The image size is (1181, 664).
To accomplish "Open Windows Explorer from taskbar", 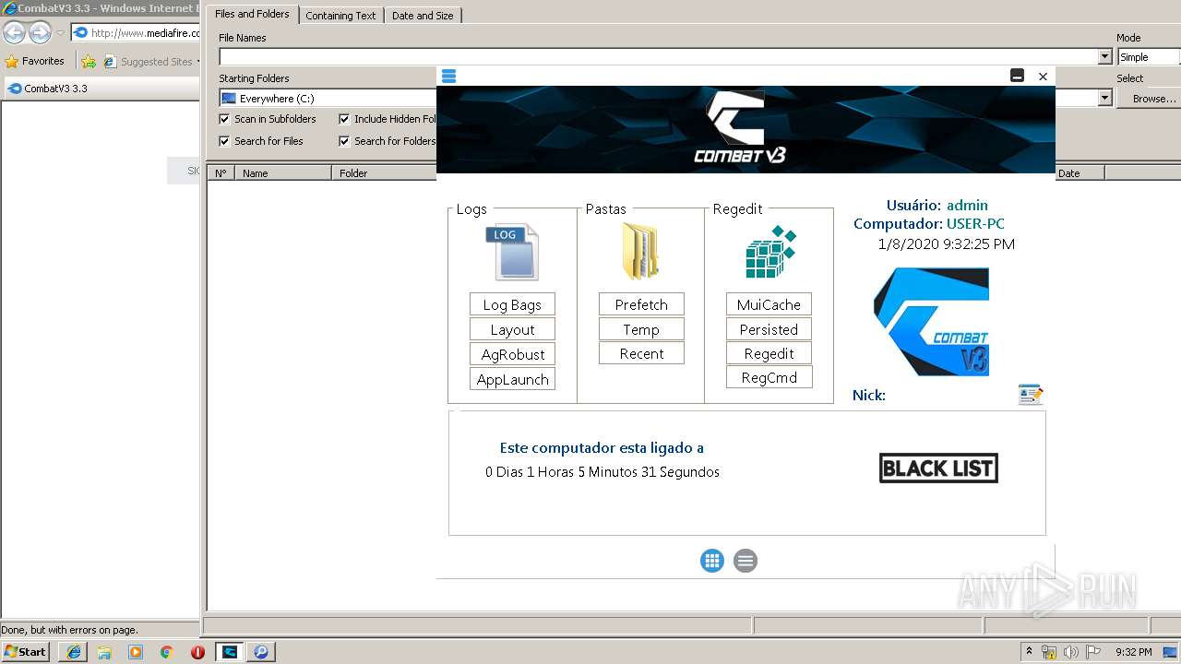I will coord(104,652).
